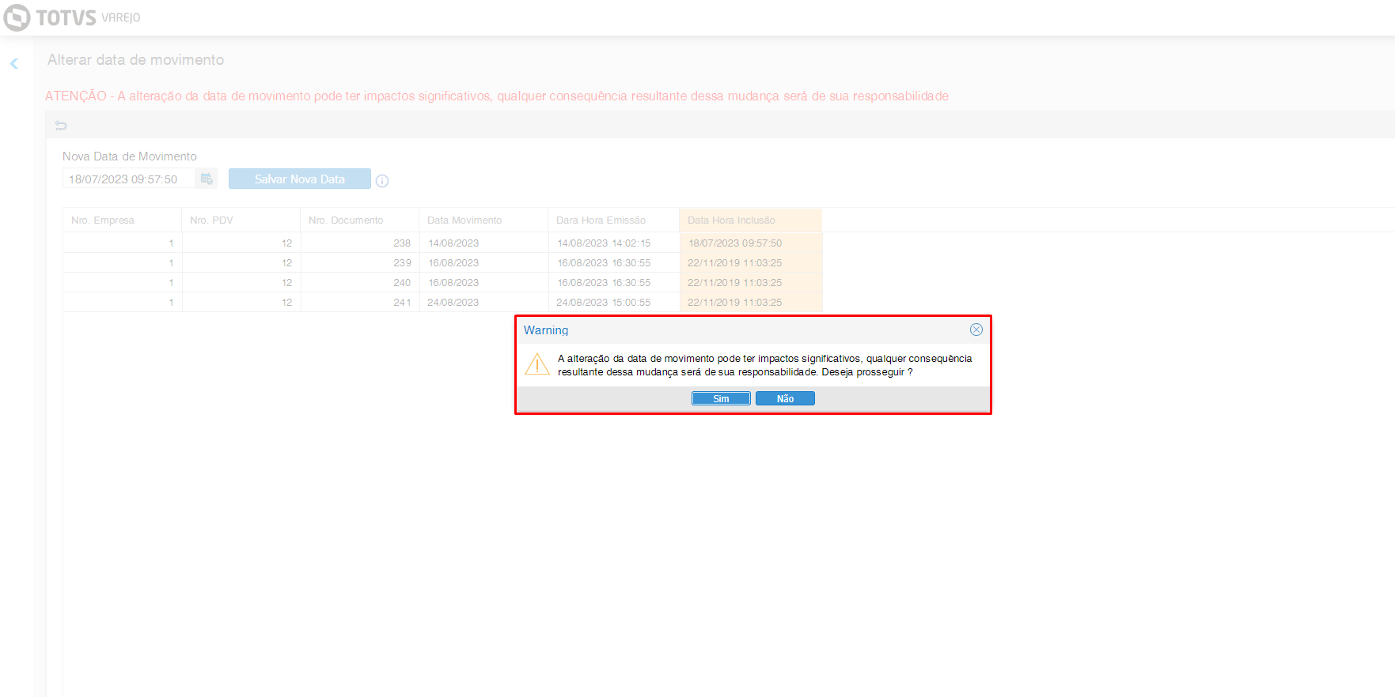The height and width of the screenshot is (697, 1395).
Task: Click movement date 14/08/2023 cell
Action: click(x=484, y=243)
